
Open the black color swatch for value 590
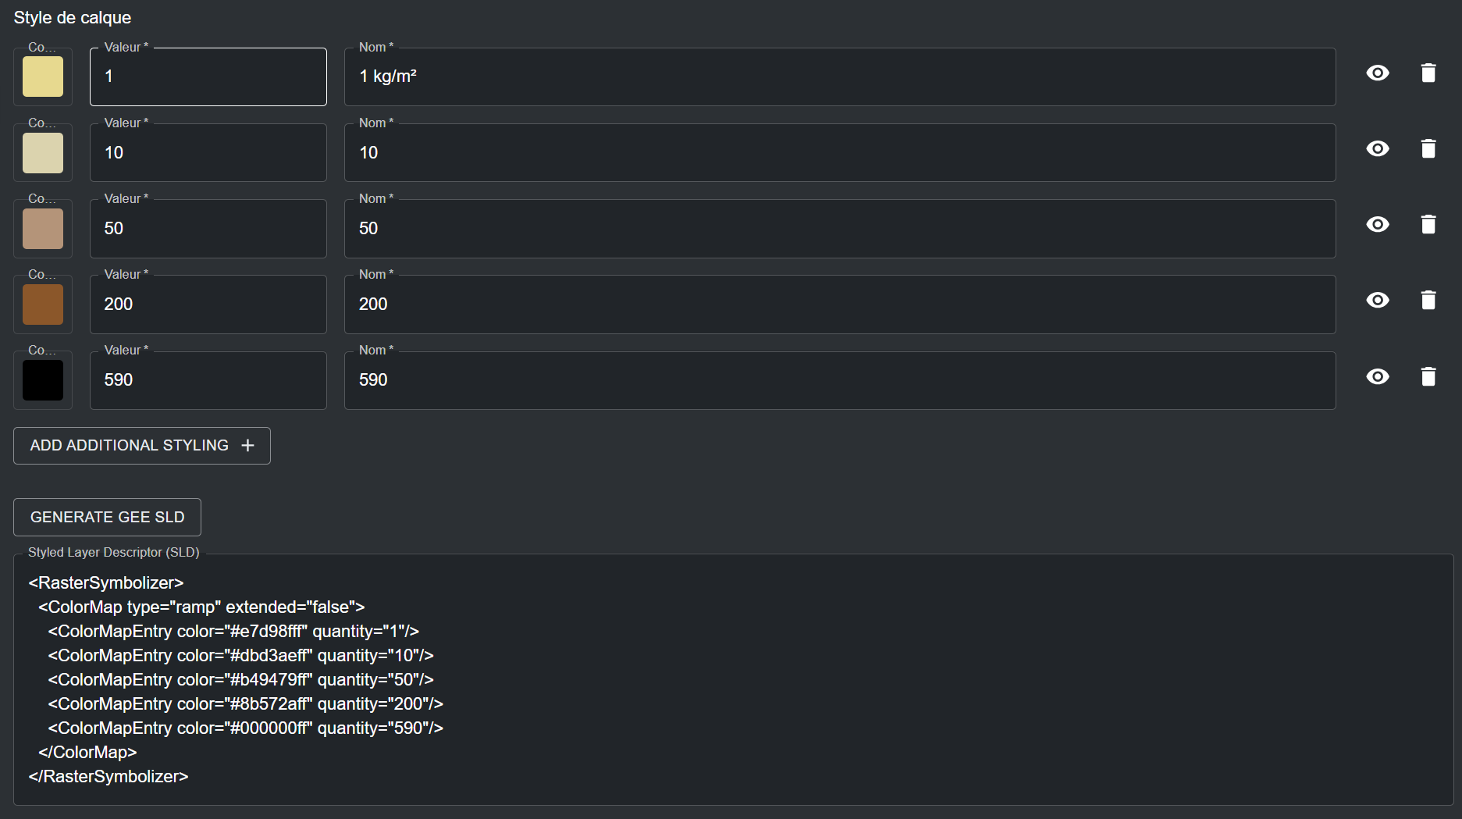click(43, 380)
